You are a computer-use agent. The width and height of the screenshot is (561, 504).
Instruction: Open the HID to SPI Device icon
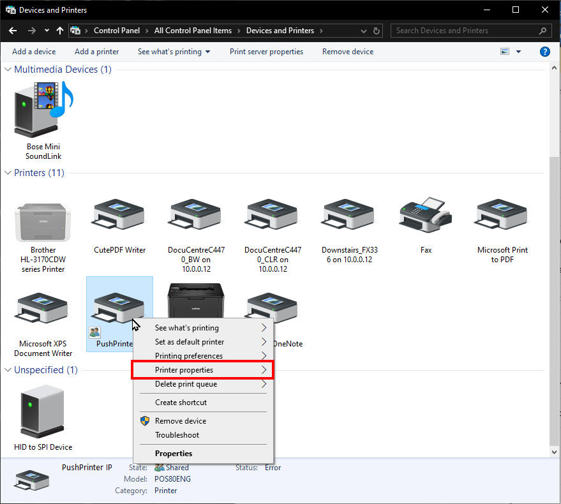pyautogui.click(x=42, y=411)
